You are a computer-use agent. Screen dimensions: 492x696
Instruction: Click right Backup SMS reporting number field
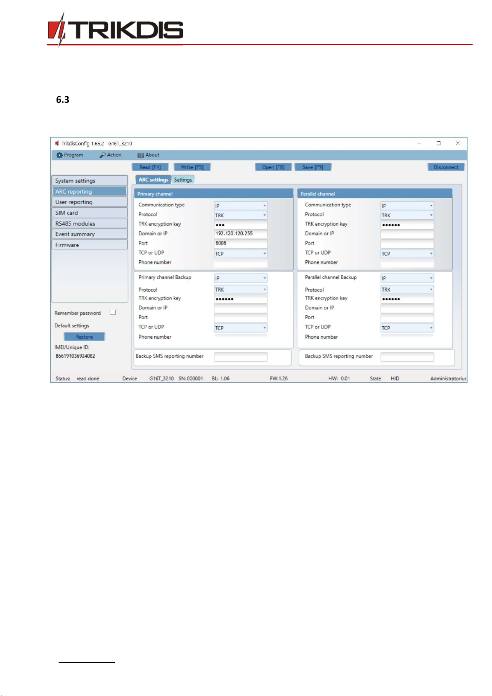[x=407, y=357]
